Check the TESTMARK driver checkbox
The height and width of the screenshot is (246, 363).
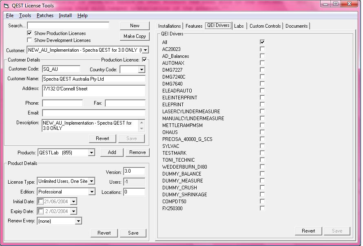pyautogui.click(x=262, y=153)
